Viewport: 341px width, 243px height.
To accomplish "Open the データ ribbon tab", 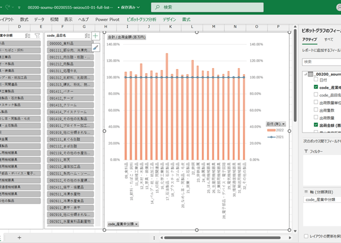I will (39, 20).
